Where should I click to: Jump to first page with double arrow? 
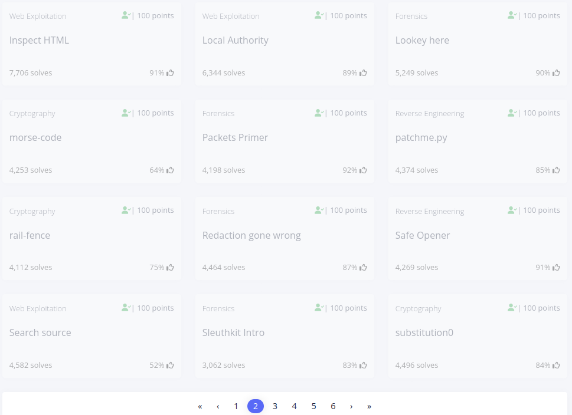[200, 406]
